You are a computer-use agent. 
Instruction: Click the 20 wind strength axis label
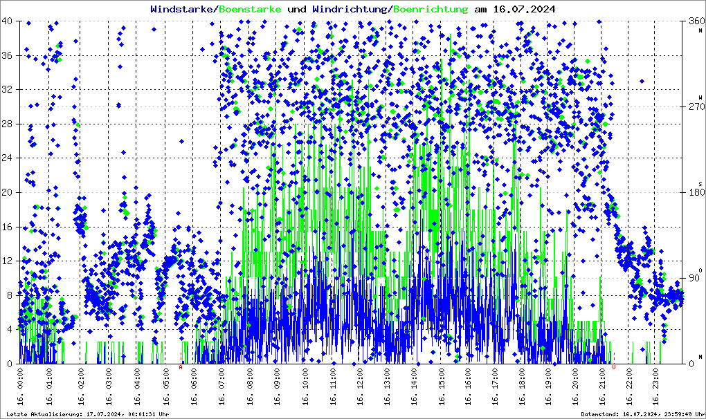click(7, 192)
